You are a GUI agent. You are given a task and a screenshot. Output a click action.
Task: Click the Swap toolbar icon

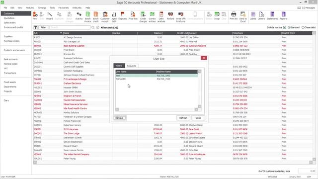(217, 15)
